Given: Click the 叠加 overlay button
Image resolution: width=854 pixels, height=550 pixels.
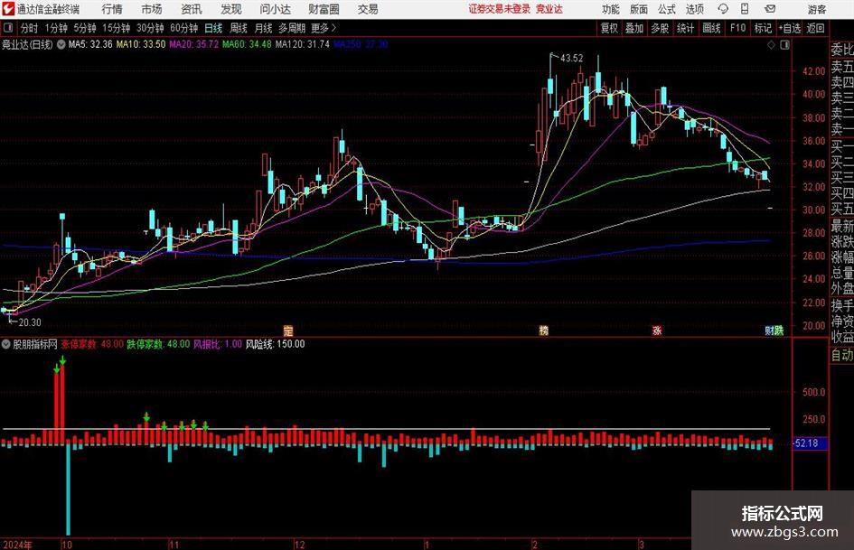Looking at the screenshot, I should click(634, 28).
